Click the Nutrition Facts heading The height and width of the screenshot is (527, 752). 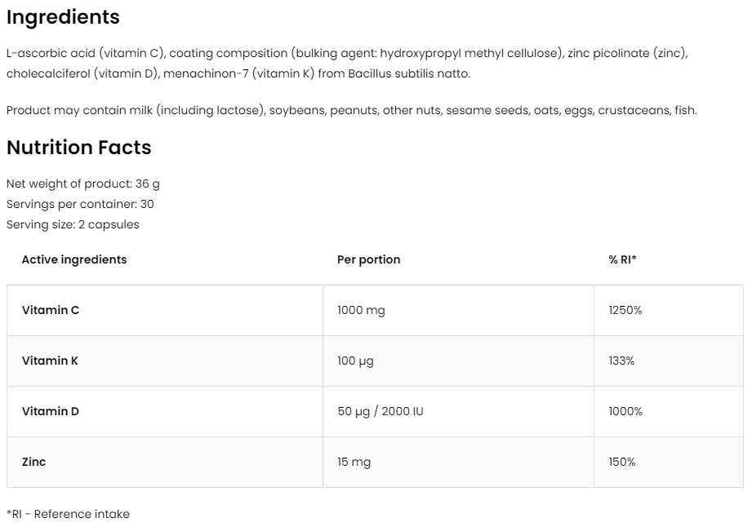(x=78, y=148)
